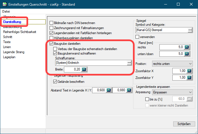The width and height of the screenshot is (198, 134).
Task: Open the Datei menu
Action: pyautogui.click(x=6, y=11)
